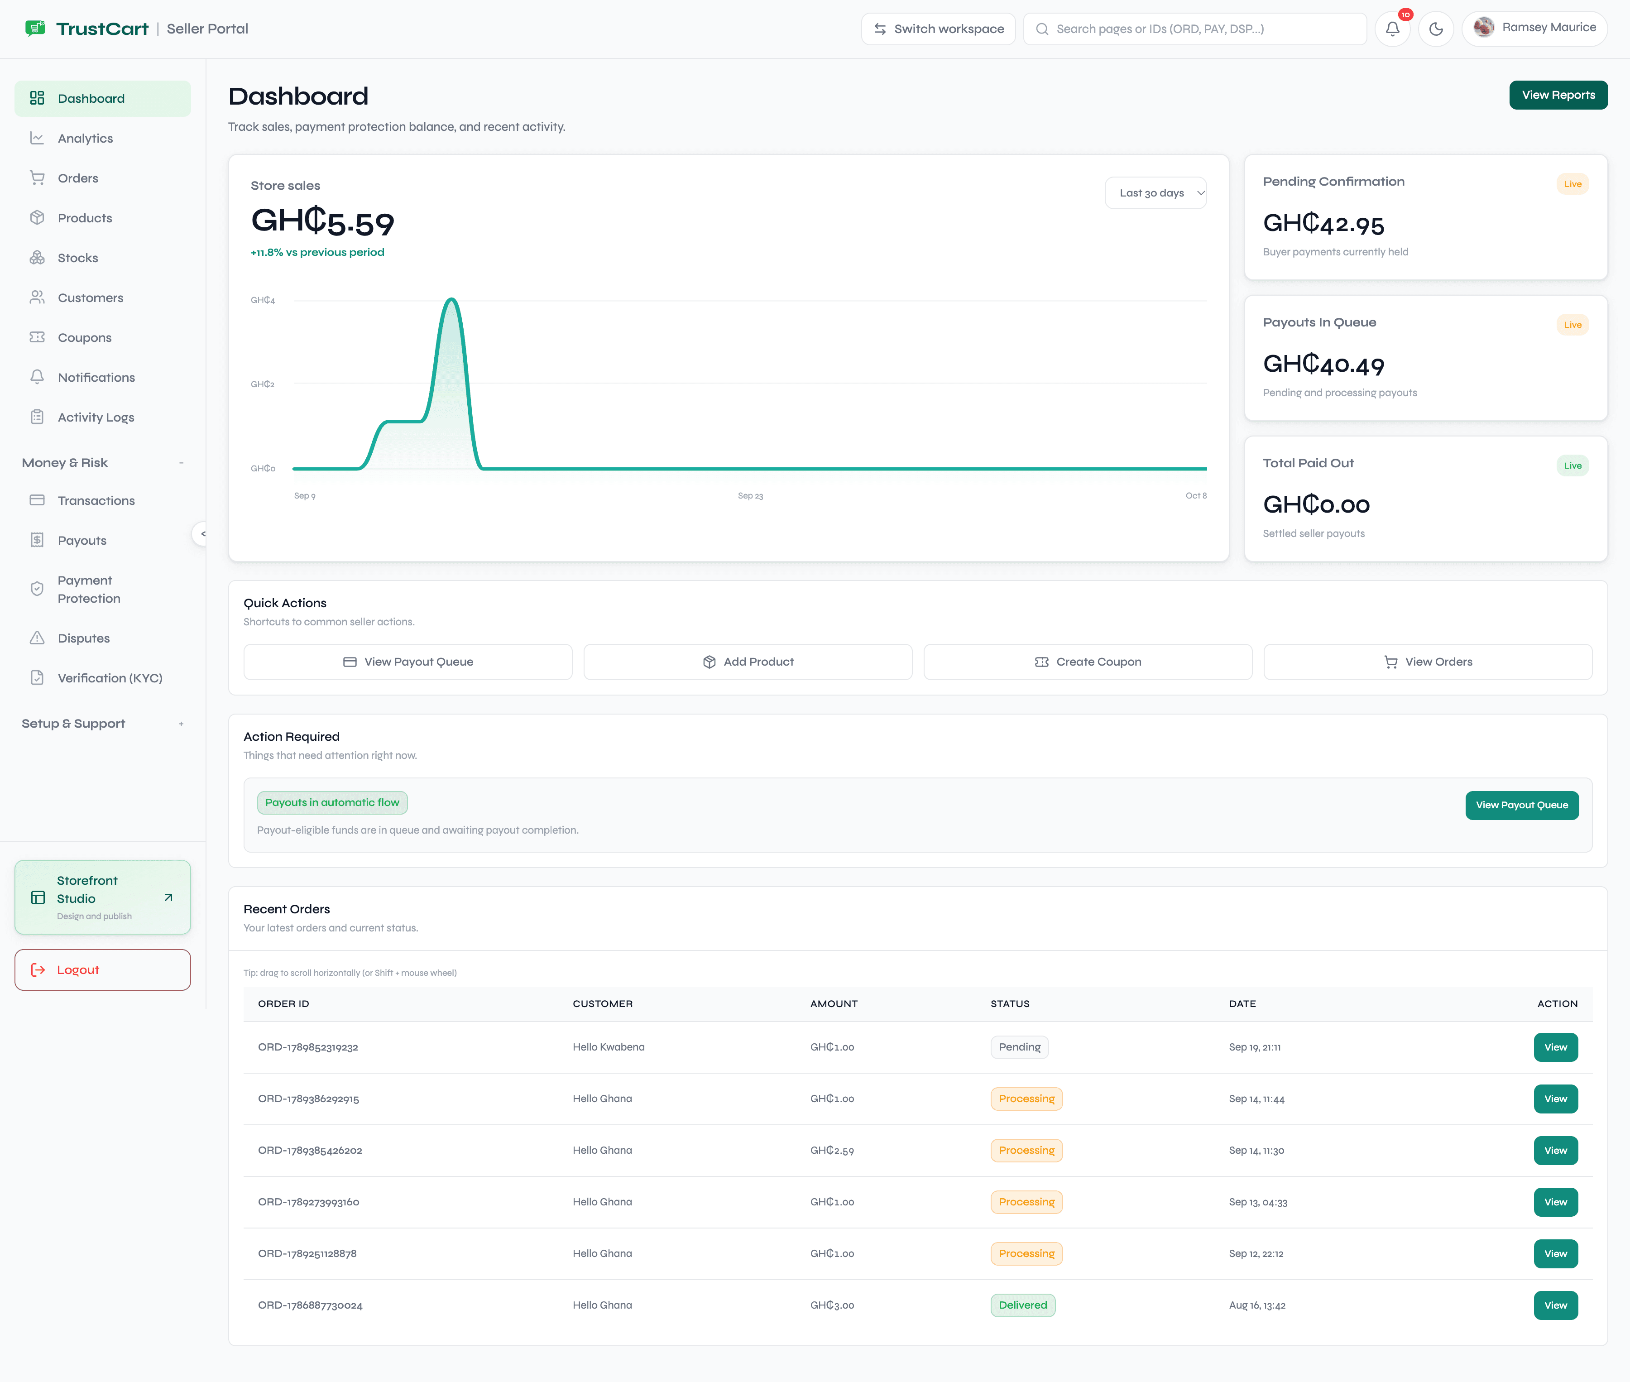Click the Logout button
This screenshot has height=1382, width=1630.
[103, 970]
